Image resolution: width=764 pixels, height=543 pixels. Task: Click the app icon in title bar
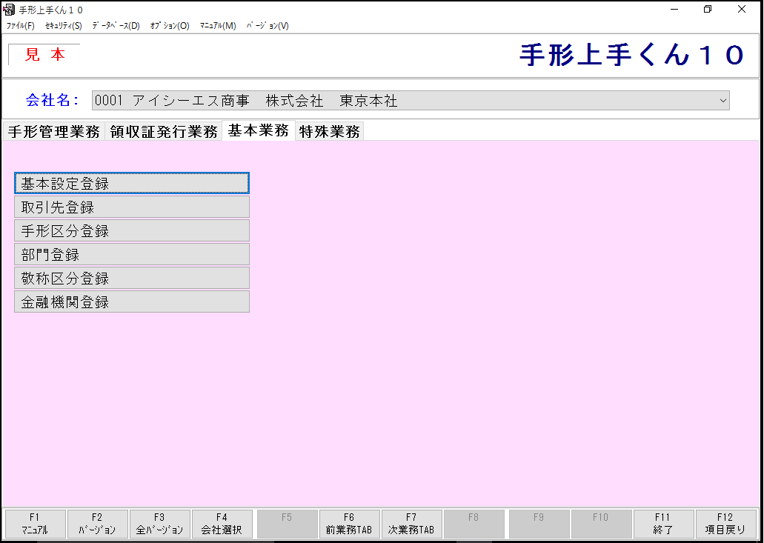(x=9, y=9)
